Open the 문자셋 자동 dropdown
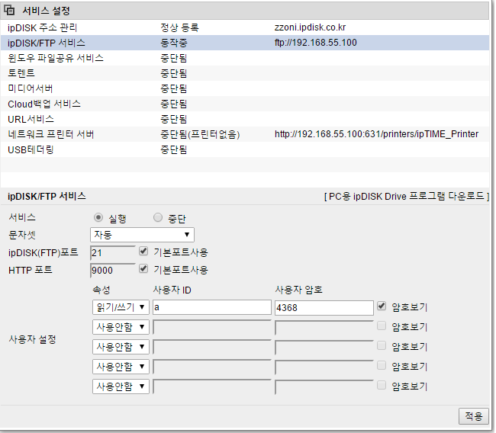This screenshot has width=496, height=433. coord(142,235)
